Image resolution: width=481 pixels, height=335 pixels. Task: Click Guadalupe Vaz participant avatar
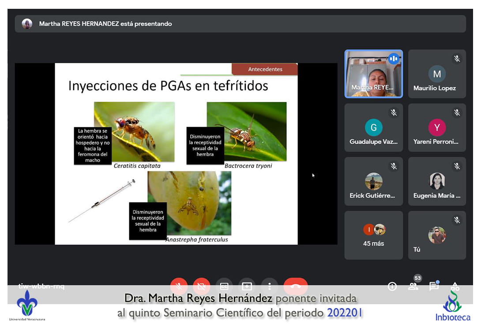tap(373, 128)
